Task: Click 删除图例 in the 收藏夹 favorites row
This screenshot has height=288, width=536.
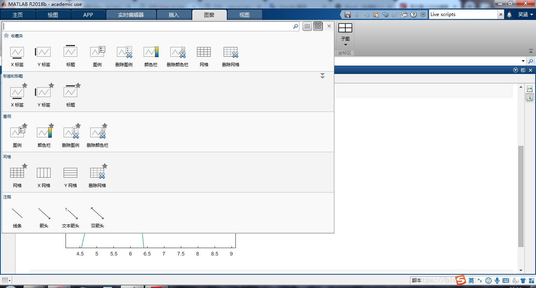Action: tap(124, 56)
